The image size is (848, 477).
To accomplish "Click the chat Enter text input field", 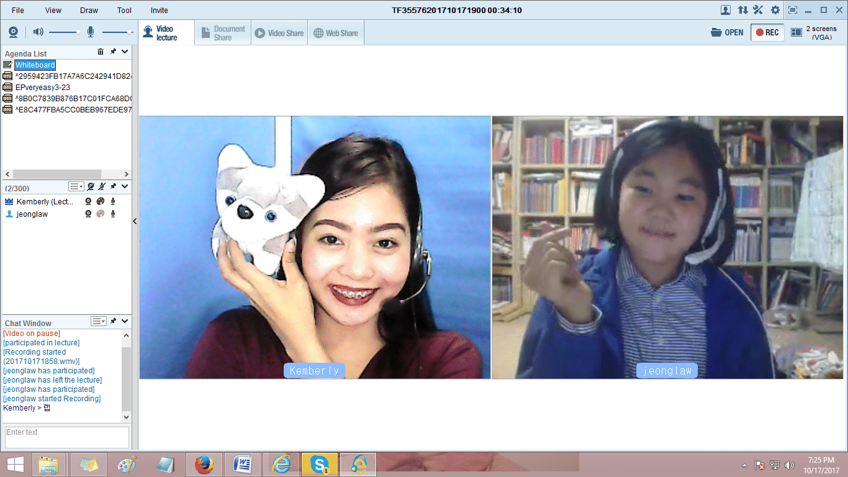I will [67, 437].
